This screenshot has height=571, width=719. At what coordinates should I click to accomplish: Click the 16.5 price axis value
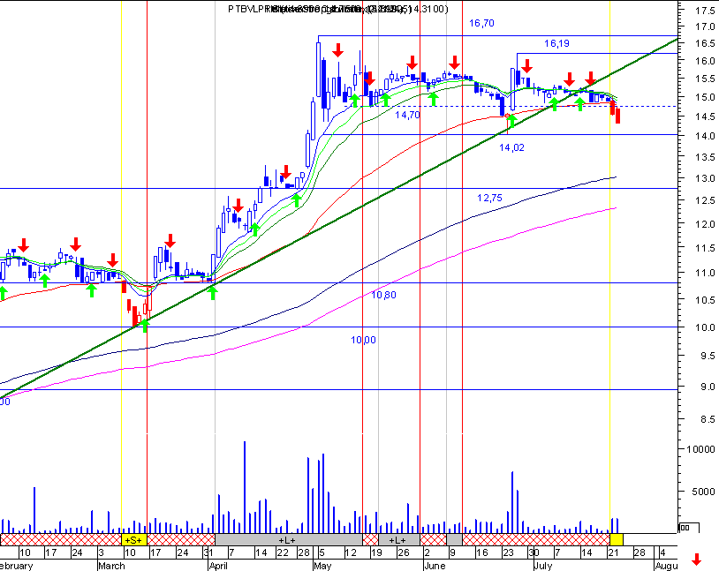click(x=705, y=43)
